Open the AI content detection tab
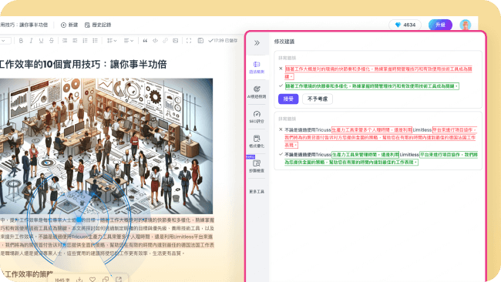501x282 pixels. [x=257, y=92]
